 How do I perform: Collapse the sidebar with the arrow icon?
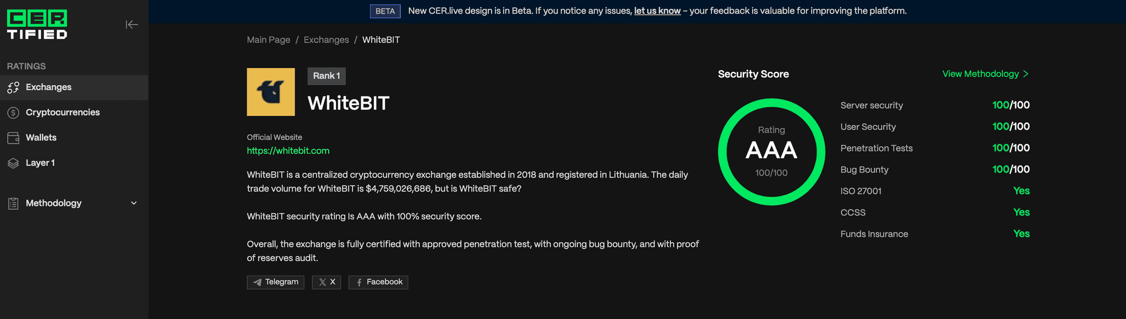(131, 25)
